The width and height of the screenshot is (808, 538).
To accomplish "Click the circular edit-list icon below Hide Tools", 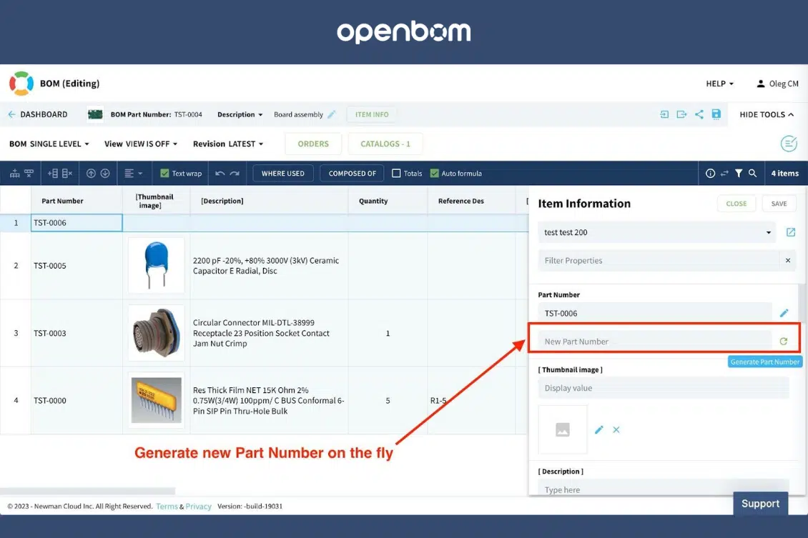I will 789,144.
